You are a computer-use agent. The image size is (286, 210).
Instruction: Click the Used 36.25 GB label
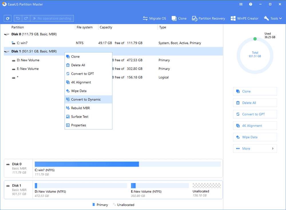click(x=270, y=35)
